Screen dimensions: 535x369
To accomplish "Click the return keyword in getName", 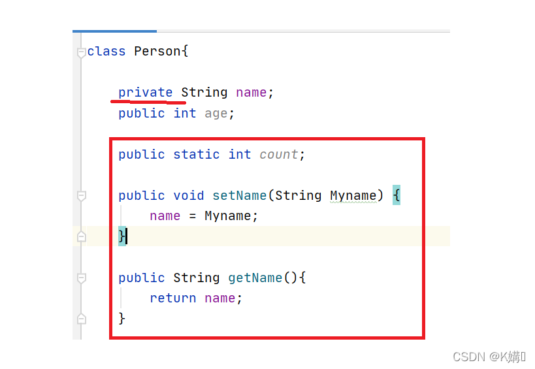I will pyautogui.click(x=172, y=298).
